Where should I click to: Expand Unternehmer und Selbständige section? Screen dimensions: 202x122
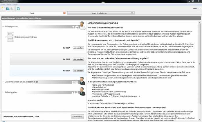coord(3,82)
